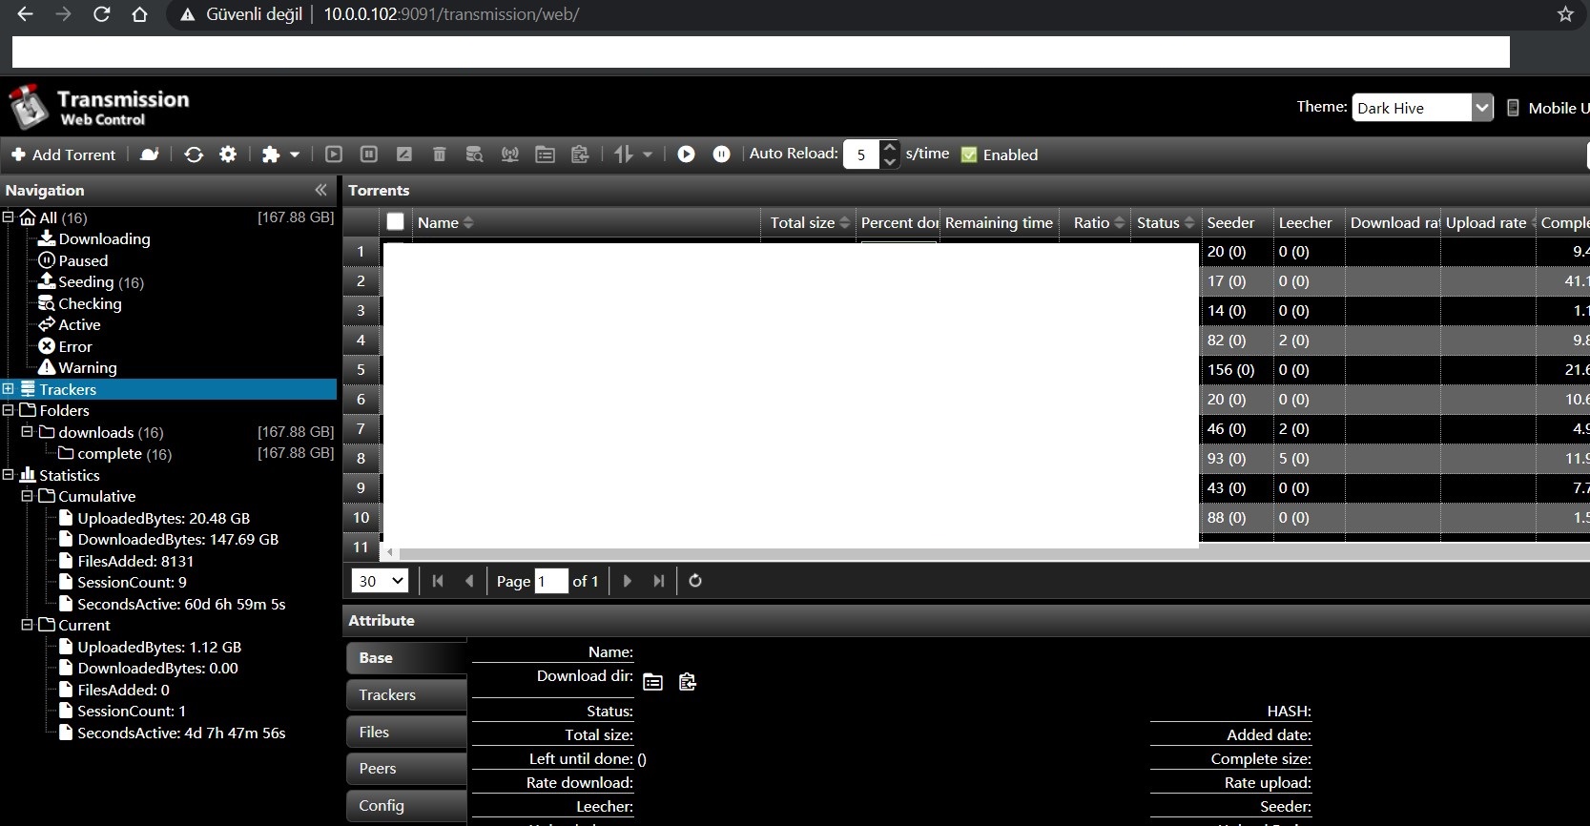Sort torrents by Total size column

click(x=809, y=222)
